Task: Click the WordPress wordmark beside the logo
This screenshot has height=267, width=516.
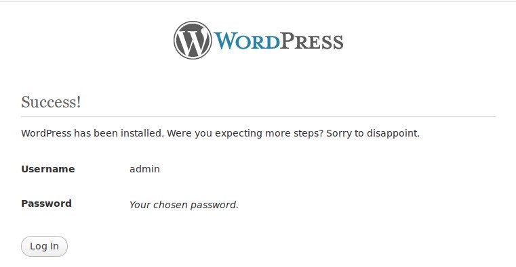Action: 279,41
